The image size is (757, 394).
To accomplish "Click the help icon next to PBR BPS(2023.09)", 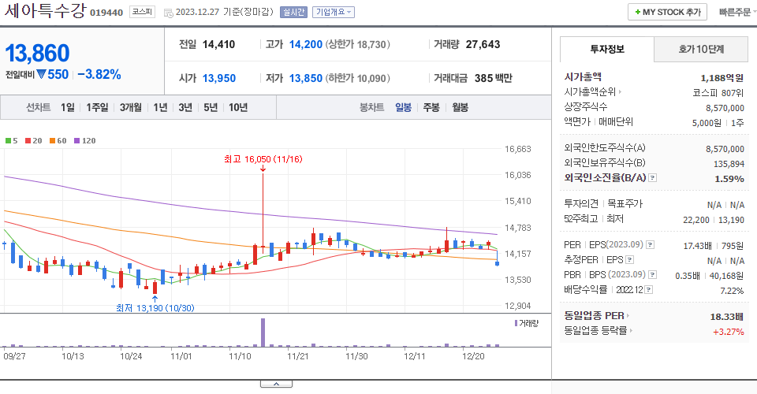I will coord(652,275).
